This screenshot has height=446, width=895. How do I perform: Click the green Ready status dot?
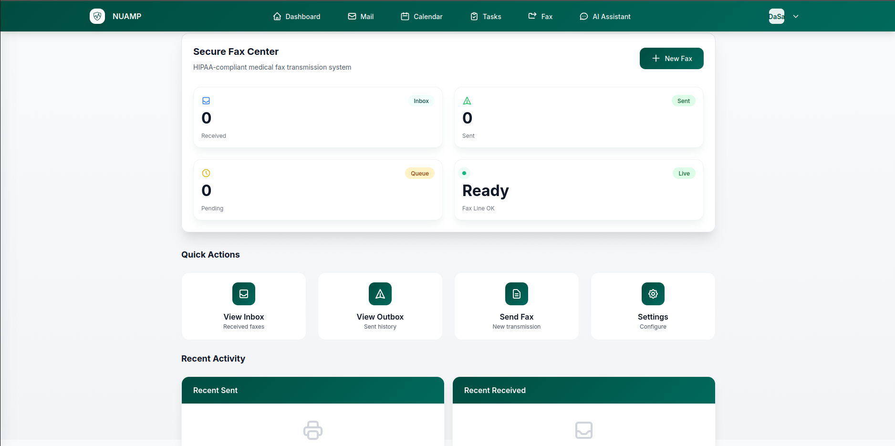pos(464,173)
